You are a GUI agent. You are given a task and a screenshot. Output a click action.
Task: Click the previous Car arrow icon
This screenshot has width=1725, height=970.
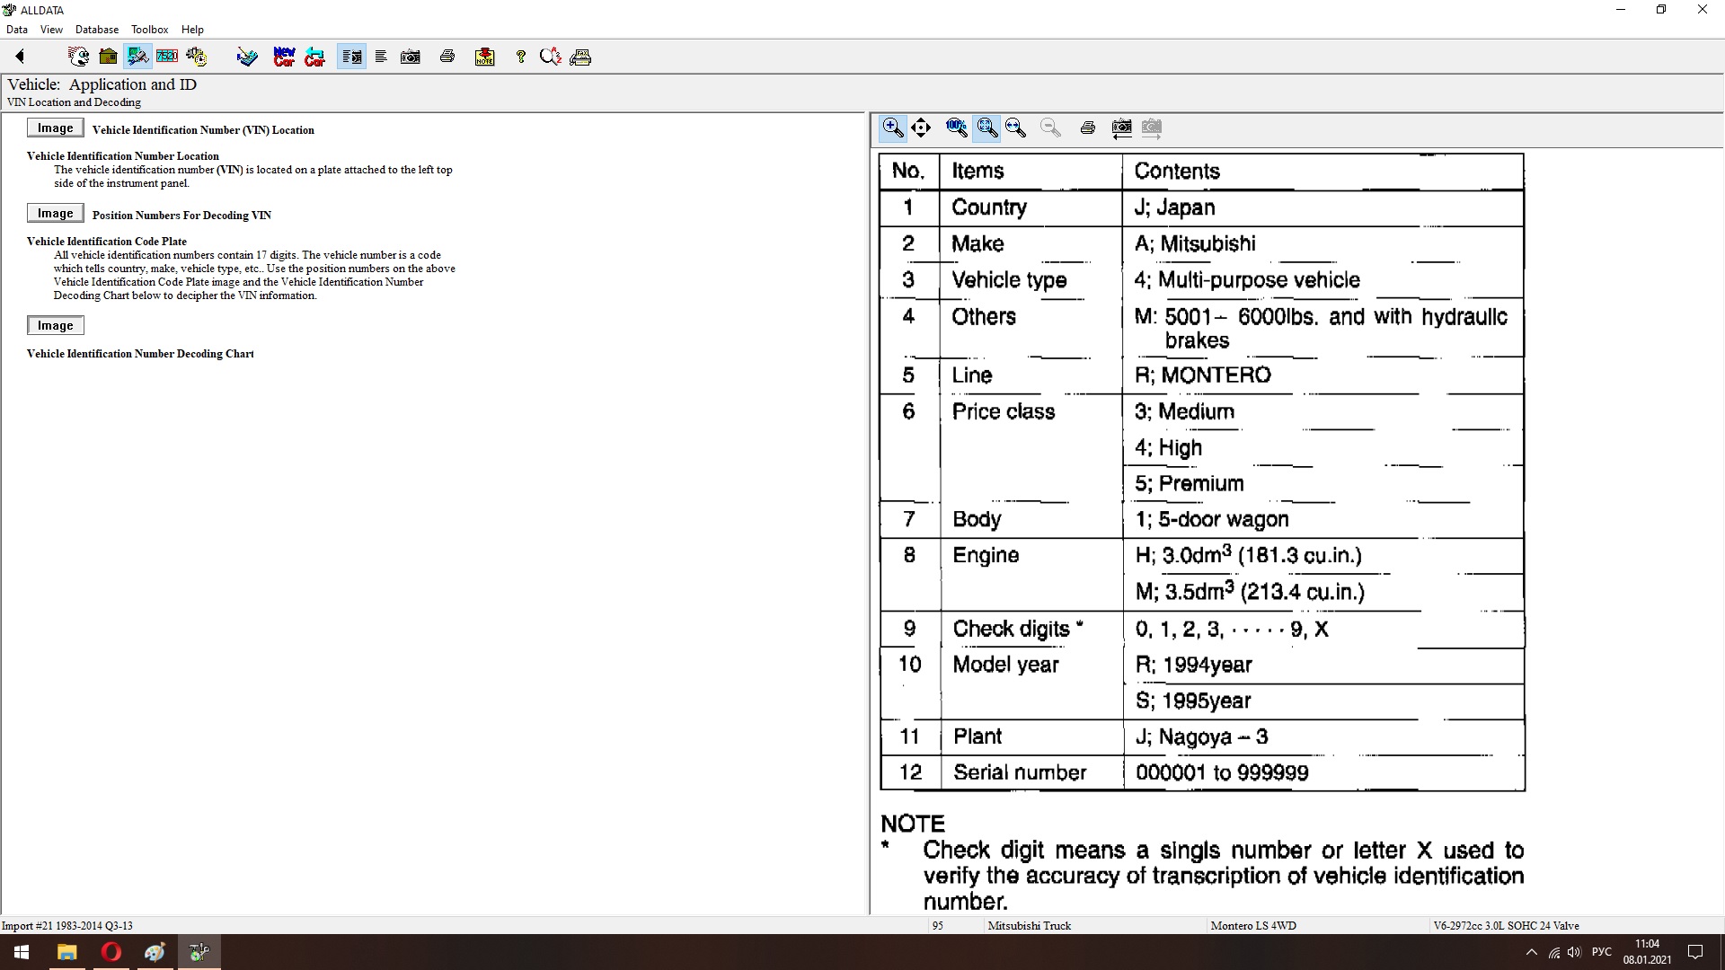coord(314,57)
